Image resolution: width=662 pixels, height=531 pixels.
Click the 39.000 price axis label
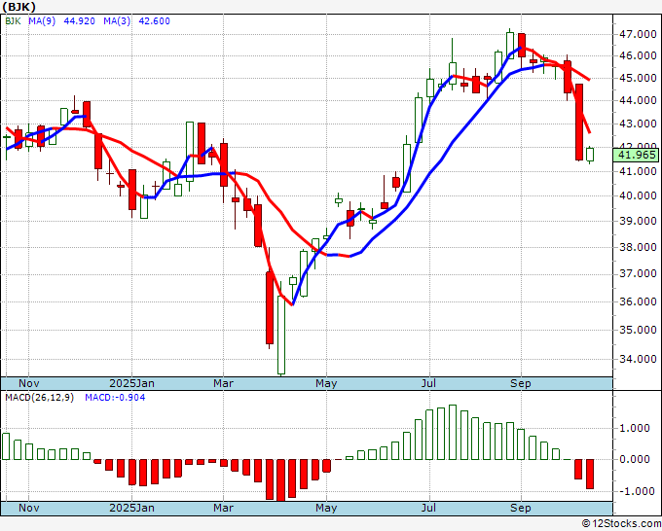click(x=638, y=221)
